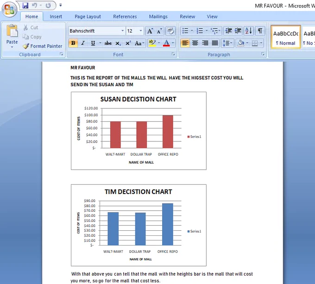The height and width of the screenshot is (284, 315).
Task: Open Paragraph dialog launcher
Action: tap(263, 54)
